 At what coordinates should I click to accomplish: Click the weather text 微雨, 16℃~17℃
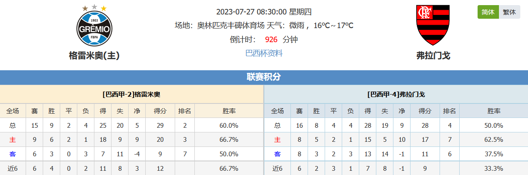click(320, 26)
